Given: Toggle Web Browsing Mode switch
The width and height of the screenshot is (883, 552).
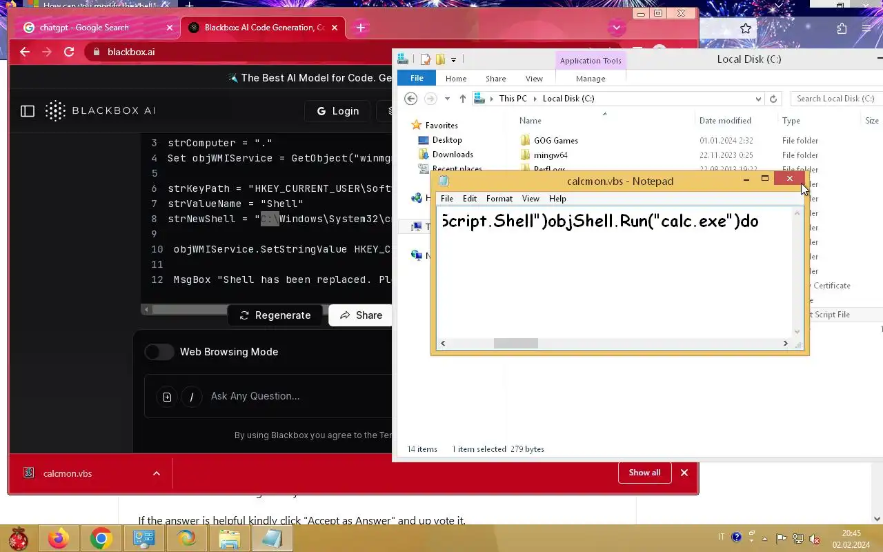Looking at the screenshot, I should [x=159, y=352].
